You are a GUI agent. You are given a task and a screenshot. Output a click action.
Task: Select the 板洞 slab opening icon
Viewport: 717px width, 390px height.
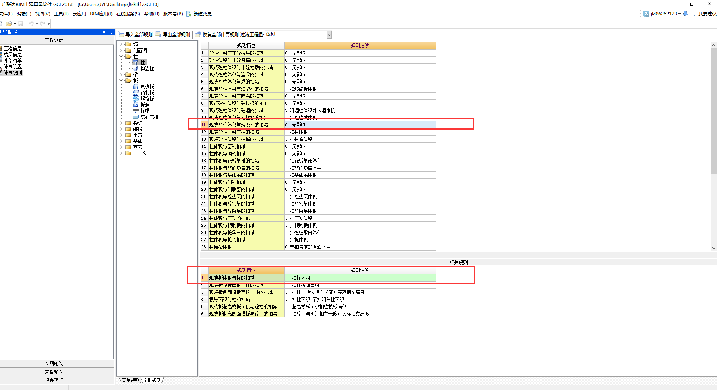coord(135,105)
